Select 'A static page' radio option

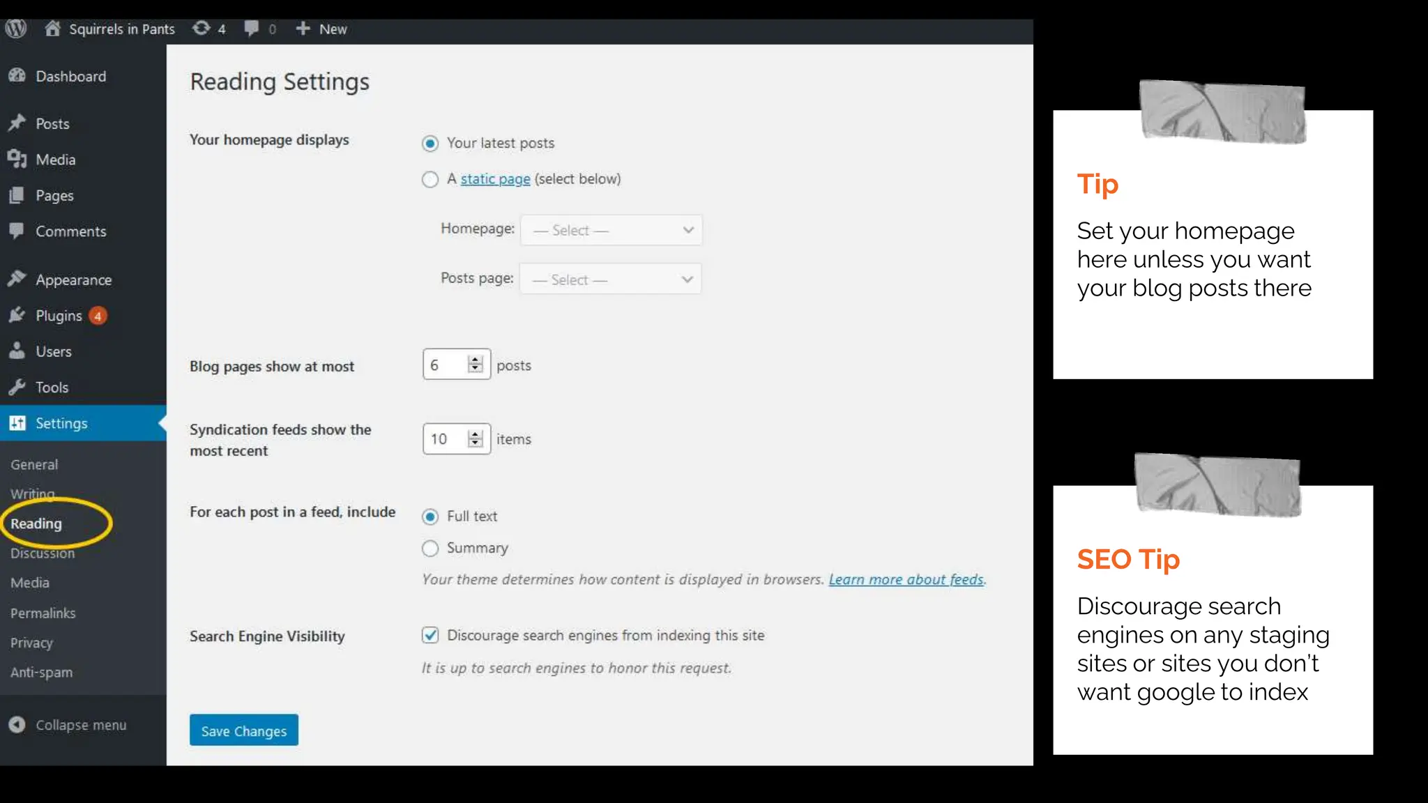[x=430, y=180]
